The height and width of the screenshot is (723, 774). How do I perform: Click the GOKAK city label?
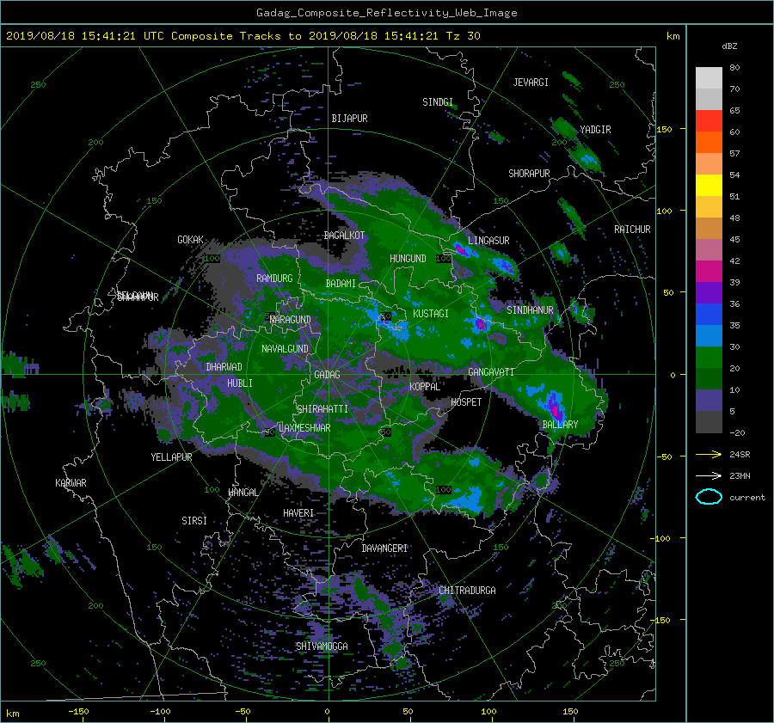point(191,240)
